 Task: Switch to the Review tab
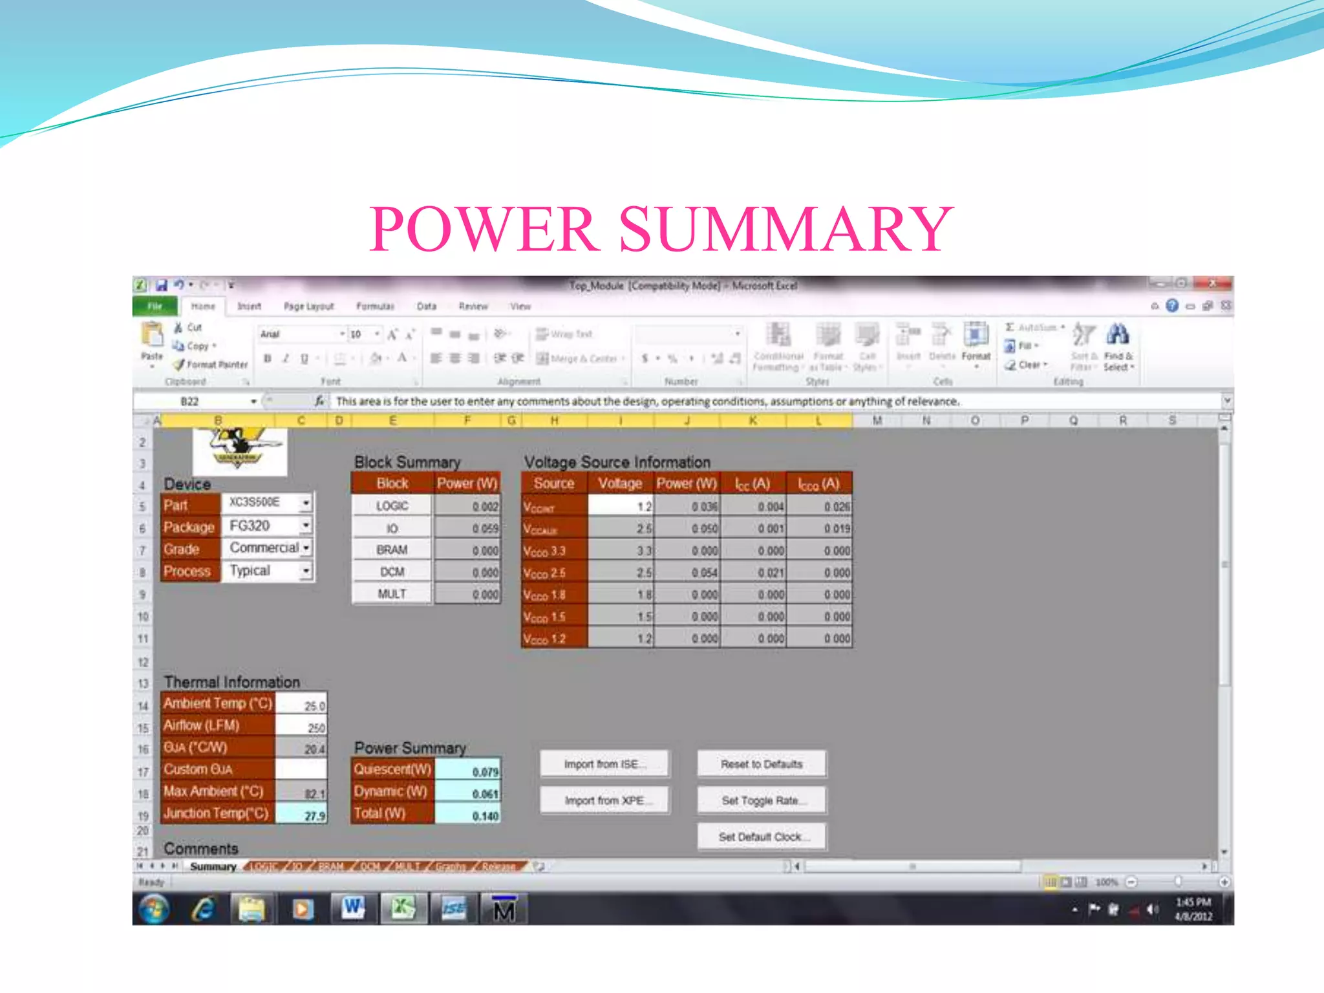[473, 306]
